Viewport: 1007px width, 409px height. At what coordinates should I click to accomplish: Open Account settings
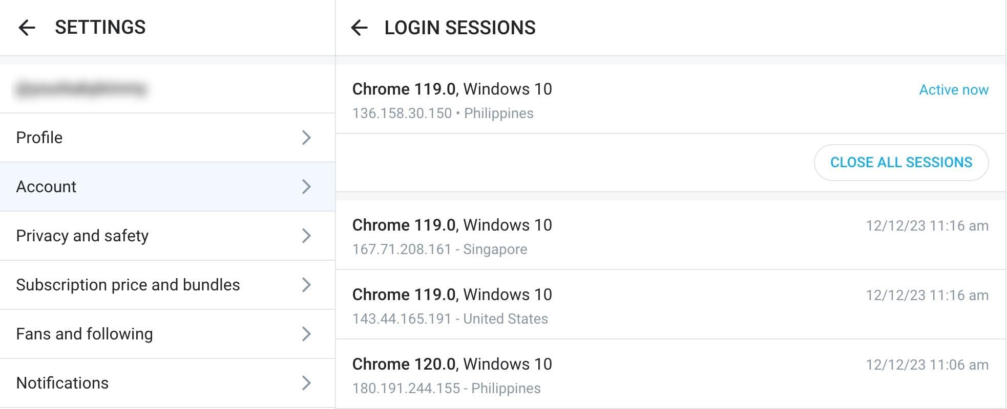point(167,187)
